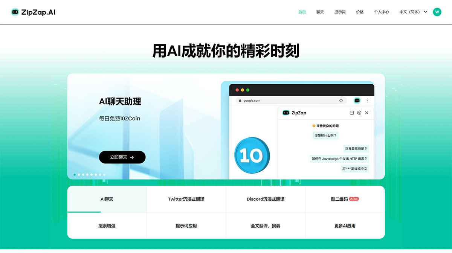The height and width of the screenshot is (253, 452).
Task: Select the first carousel indicator dot
Action: pos(74,174)
